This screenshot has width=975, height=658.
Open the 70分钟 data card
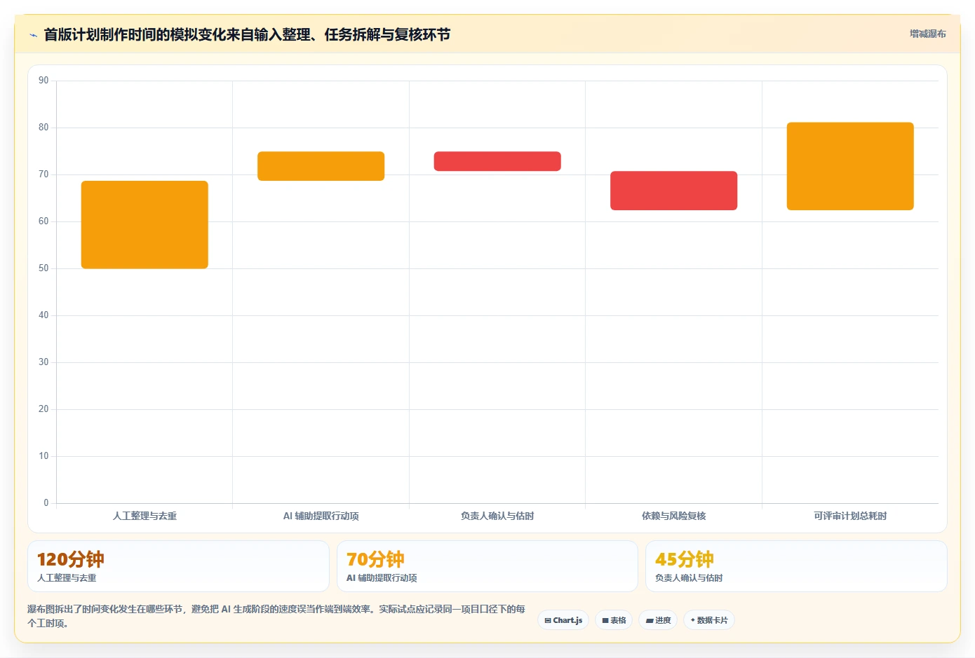coord(487,566)
